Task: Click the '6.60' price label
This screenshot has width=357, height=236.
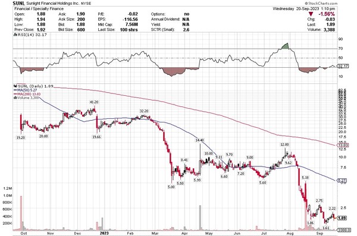Action: point(224,177)
